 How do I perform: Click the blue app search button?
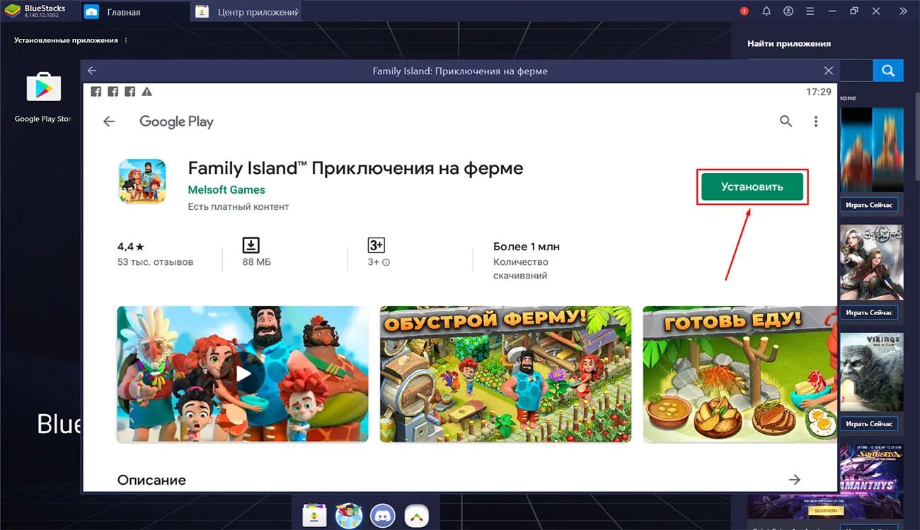click(888, 71)
